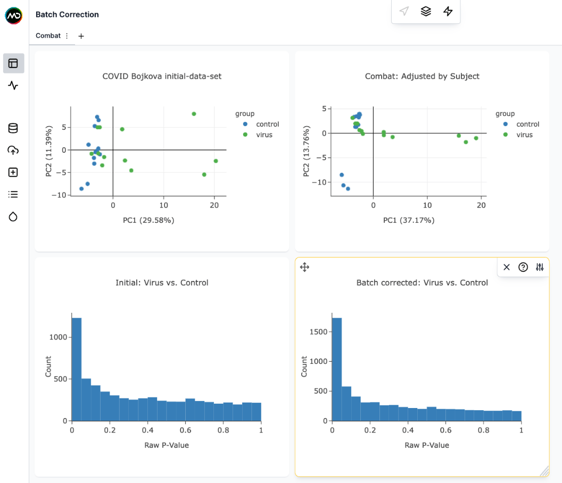Toggle control legend in COVID Bojkova plot

click(x=261, y=124)
